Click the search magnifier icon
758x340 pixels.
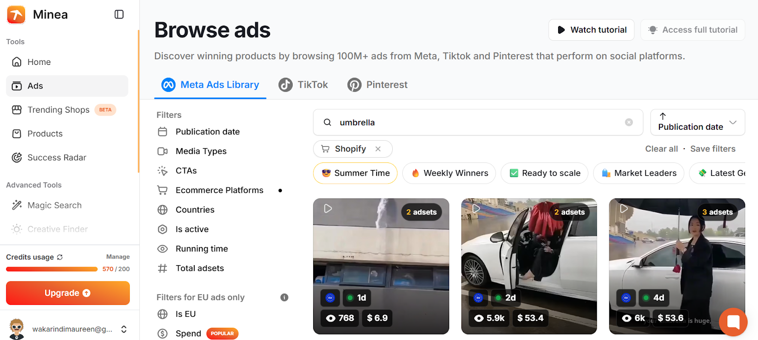[327, 122]
